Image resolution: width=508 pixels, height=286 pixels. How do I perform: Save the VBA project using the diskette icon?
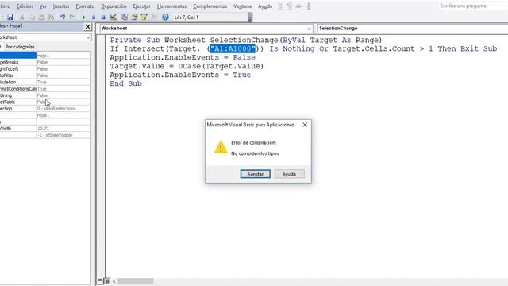point(10,17)
